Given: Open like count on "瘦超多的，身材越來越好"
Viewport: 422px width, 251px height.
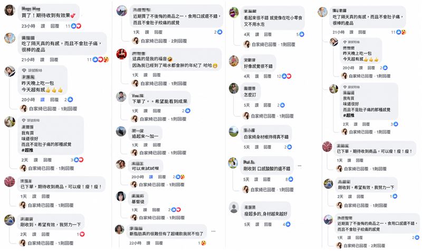Looking at the screenshot, I should pyautogui.click(x=288, y=224).
